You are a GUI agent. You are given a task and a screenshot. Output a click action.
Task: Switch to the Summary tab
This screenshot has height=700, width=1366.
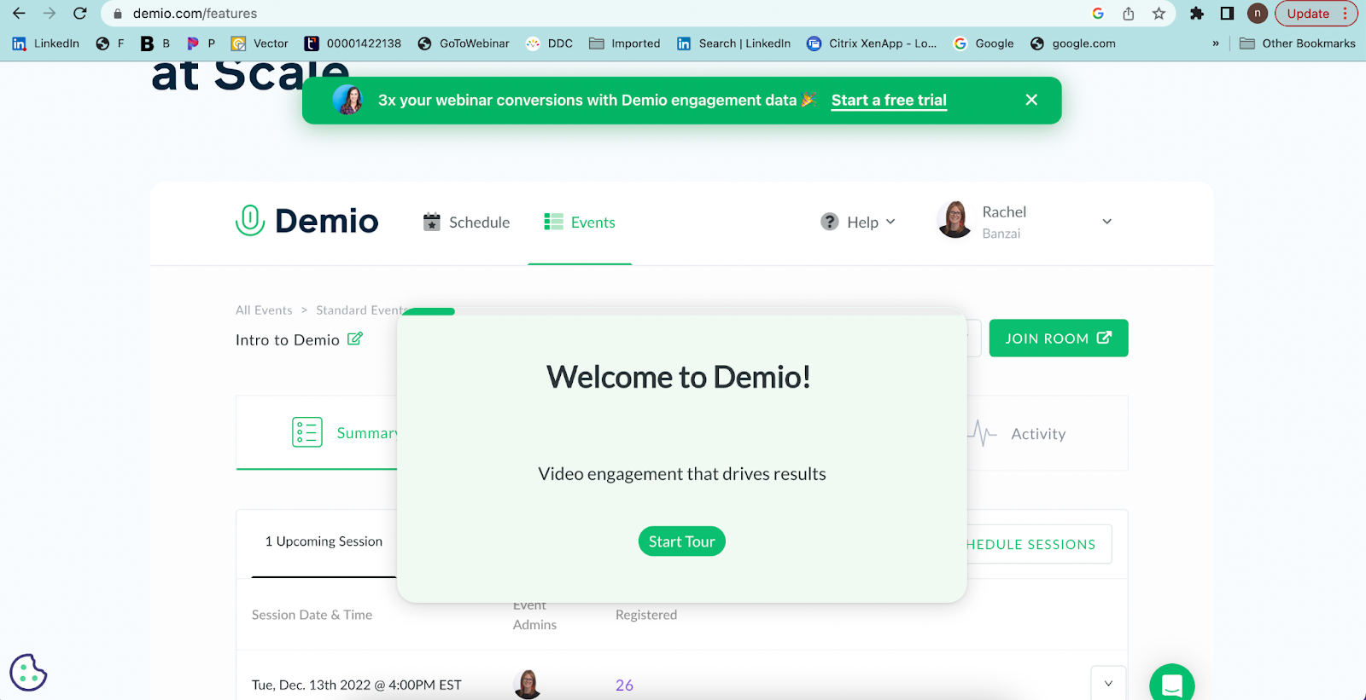(x=317, y=433)
